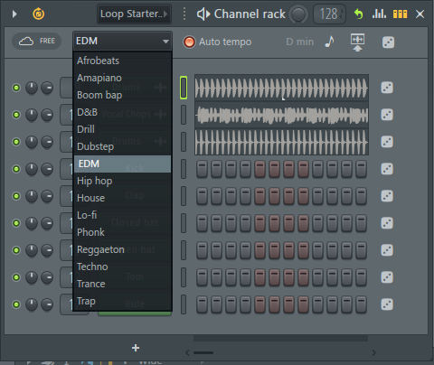Choose Techno from the genre list
434x365 pixels.
pyautogui.click(x=123, y=267)
